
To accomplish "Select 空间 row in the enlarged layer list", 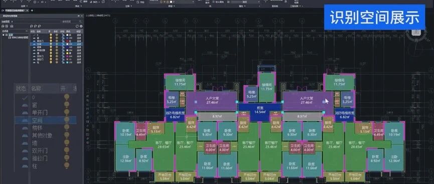I will point(46,120).
